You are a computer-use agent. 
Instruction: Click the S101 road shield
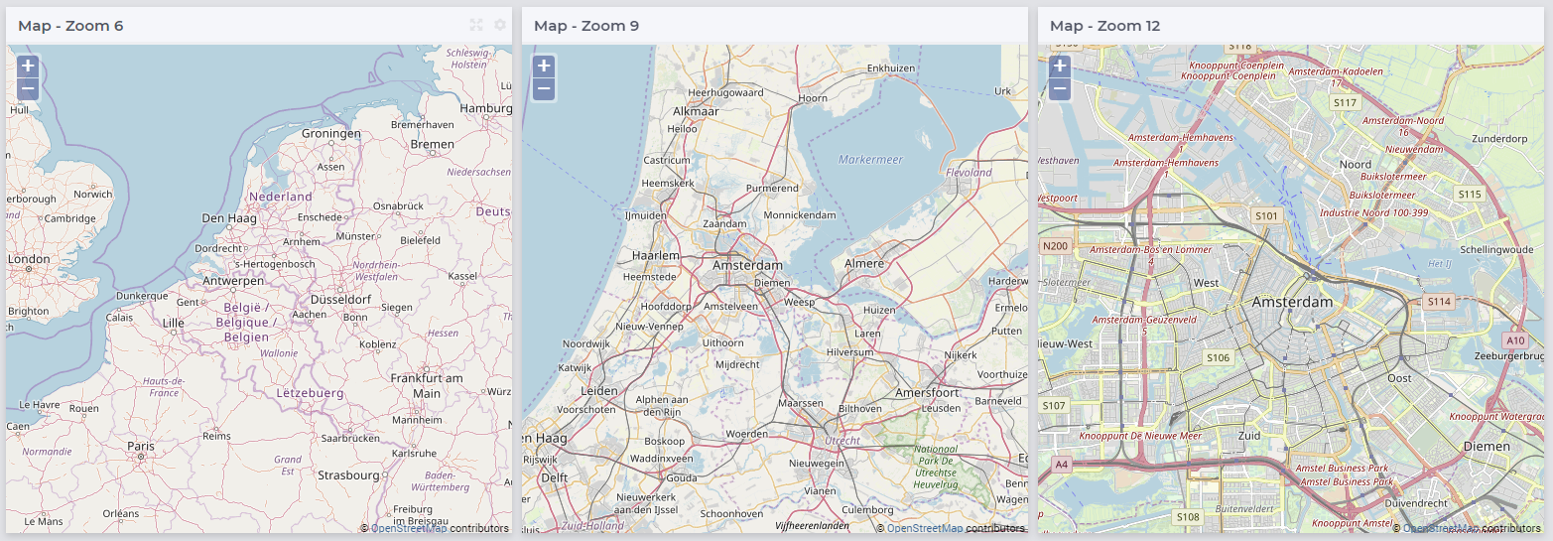click(1267, 215)
